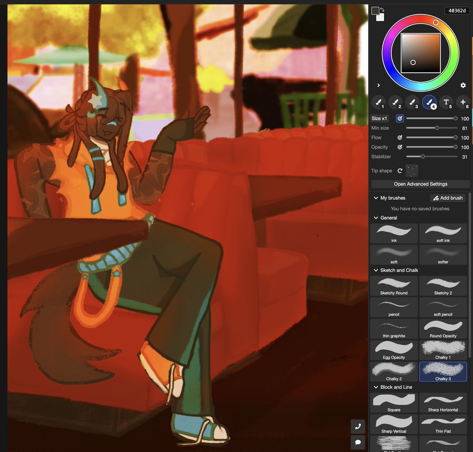Collapse the Sketch and Chalk category

pyautogui.click(x=376, y=270)
